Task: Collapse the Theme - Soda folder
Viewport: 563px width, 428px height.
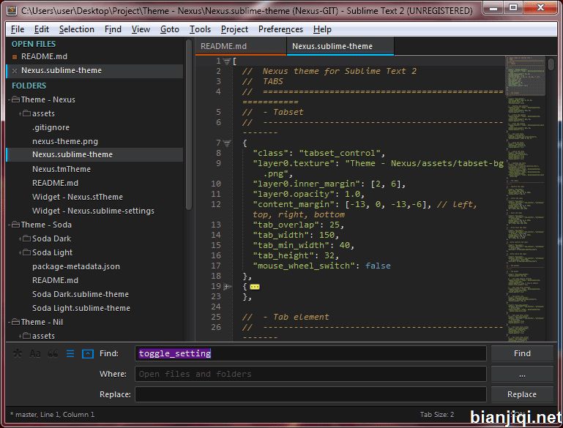Action: pyautogui.click(x=9, y=225)
